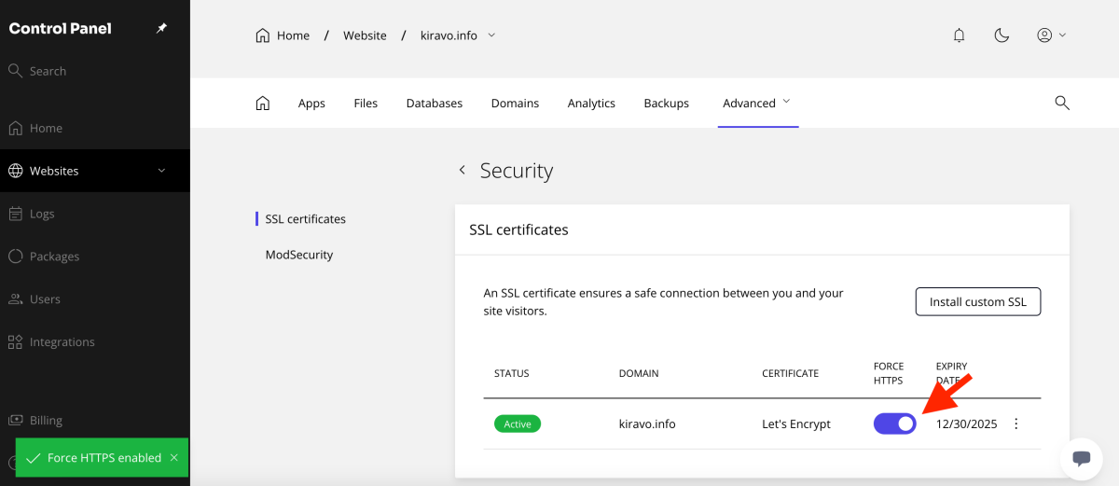Open the magnifier search icon in tab bar
This screenshot has height=486, width=1119.
1061,103
